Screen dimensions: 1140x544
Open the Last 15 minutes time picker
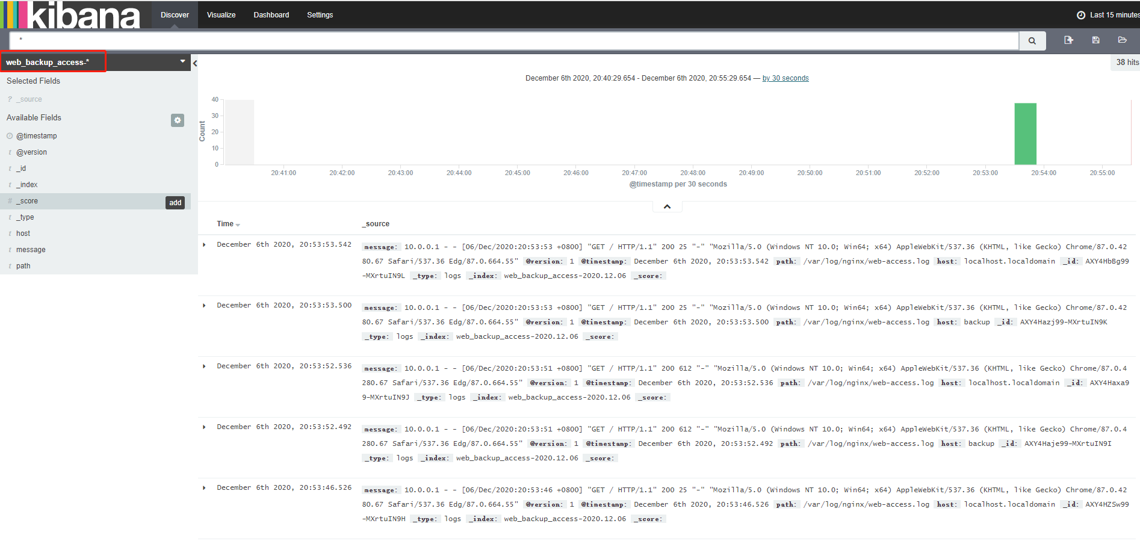(1108, 15)
